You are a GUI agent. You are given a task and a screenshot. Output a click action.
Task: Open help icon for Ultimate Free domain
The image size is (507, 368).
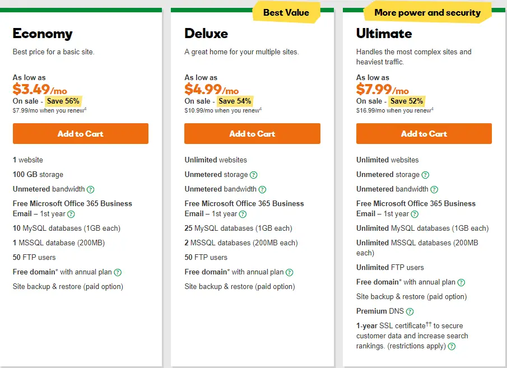click(462, 282)
